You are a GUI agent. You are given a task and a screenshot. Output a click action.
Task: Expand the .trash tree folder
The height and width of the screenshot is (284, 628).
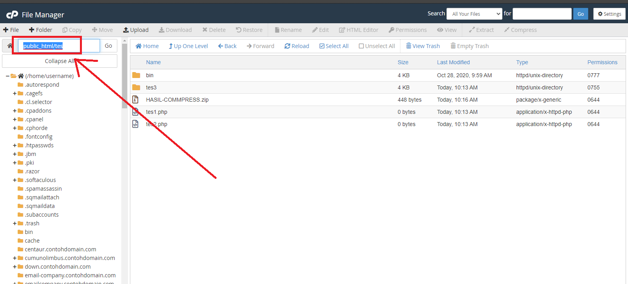[15, 223]
